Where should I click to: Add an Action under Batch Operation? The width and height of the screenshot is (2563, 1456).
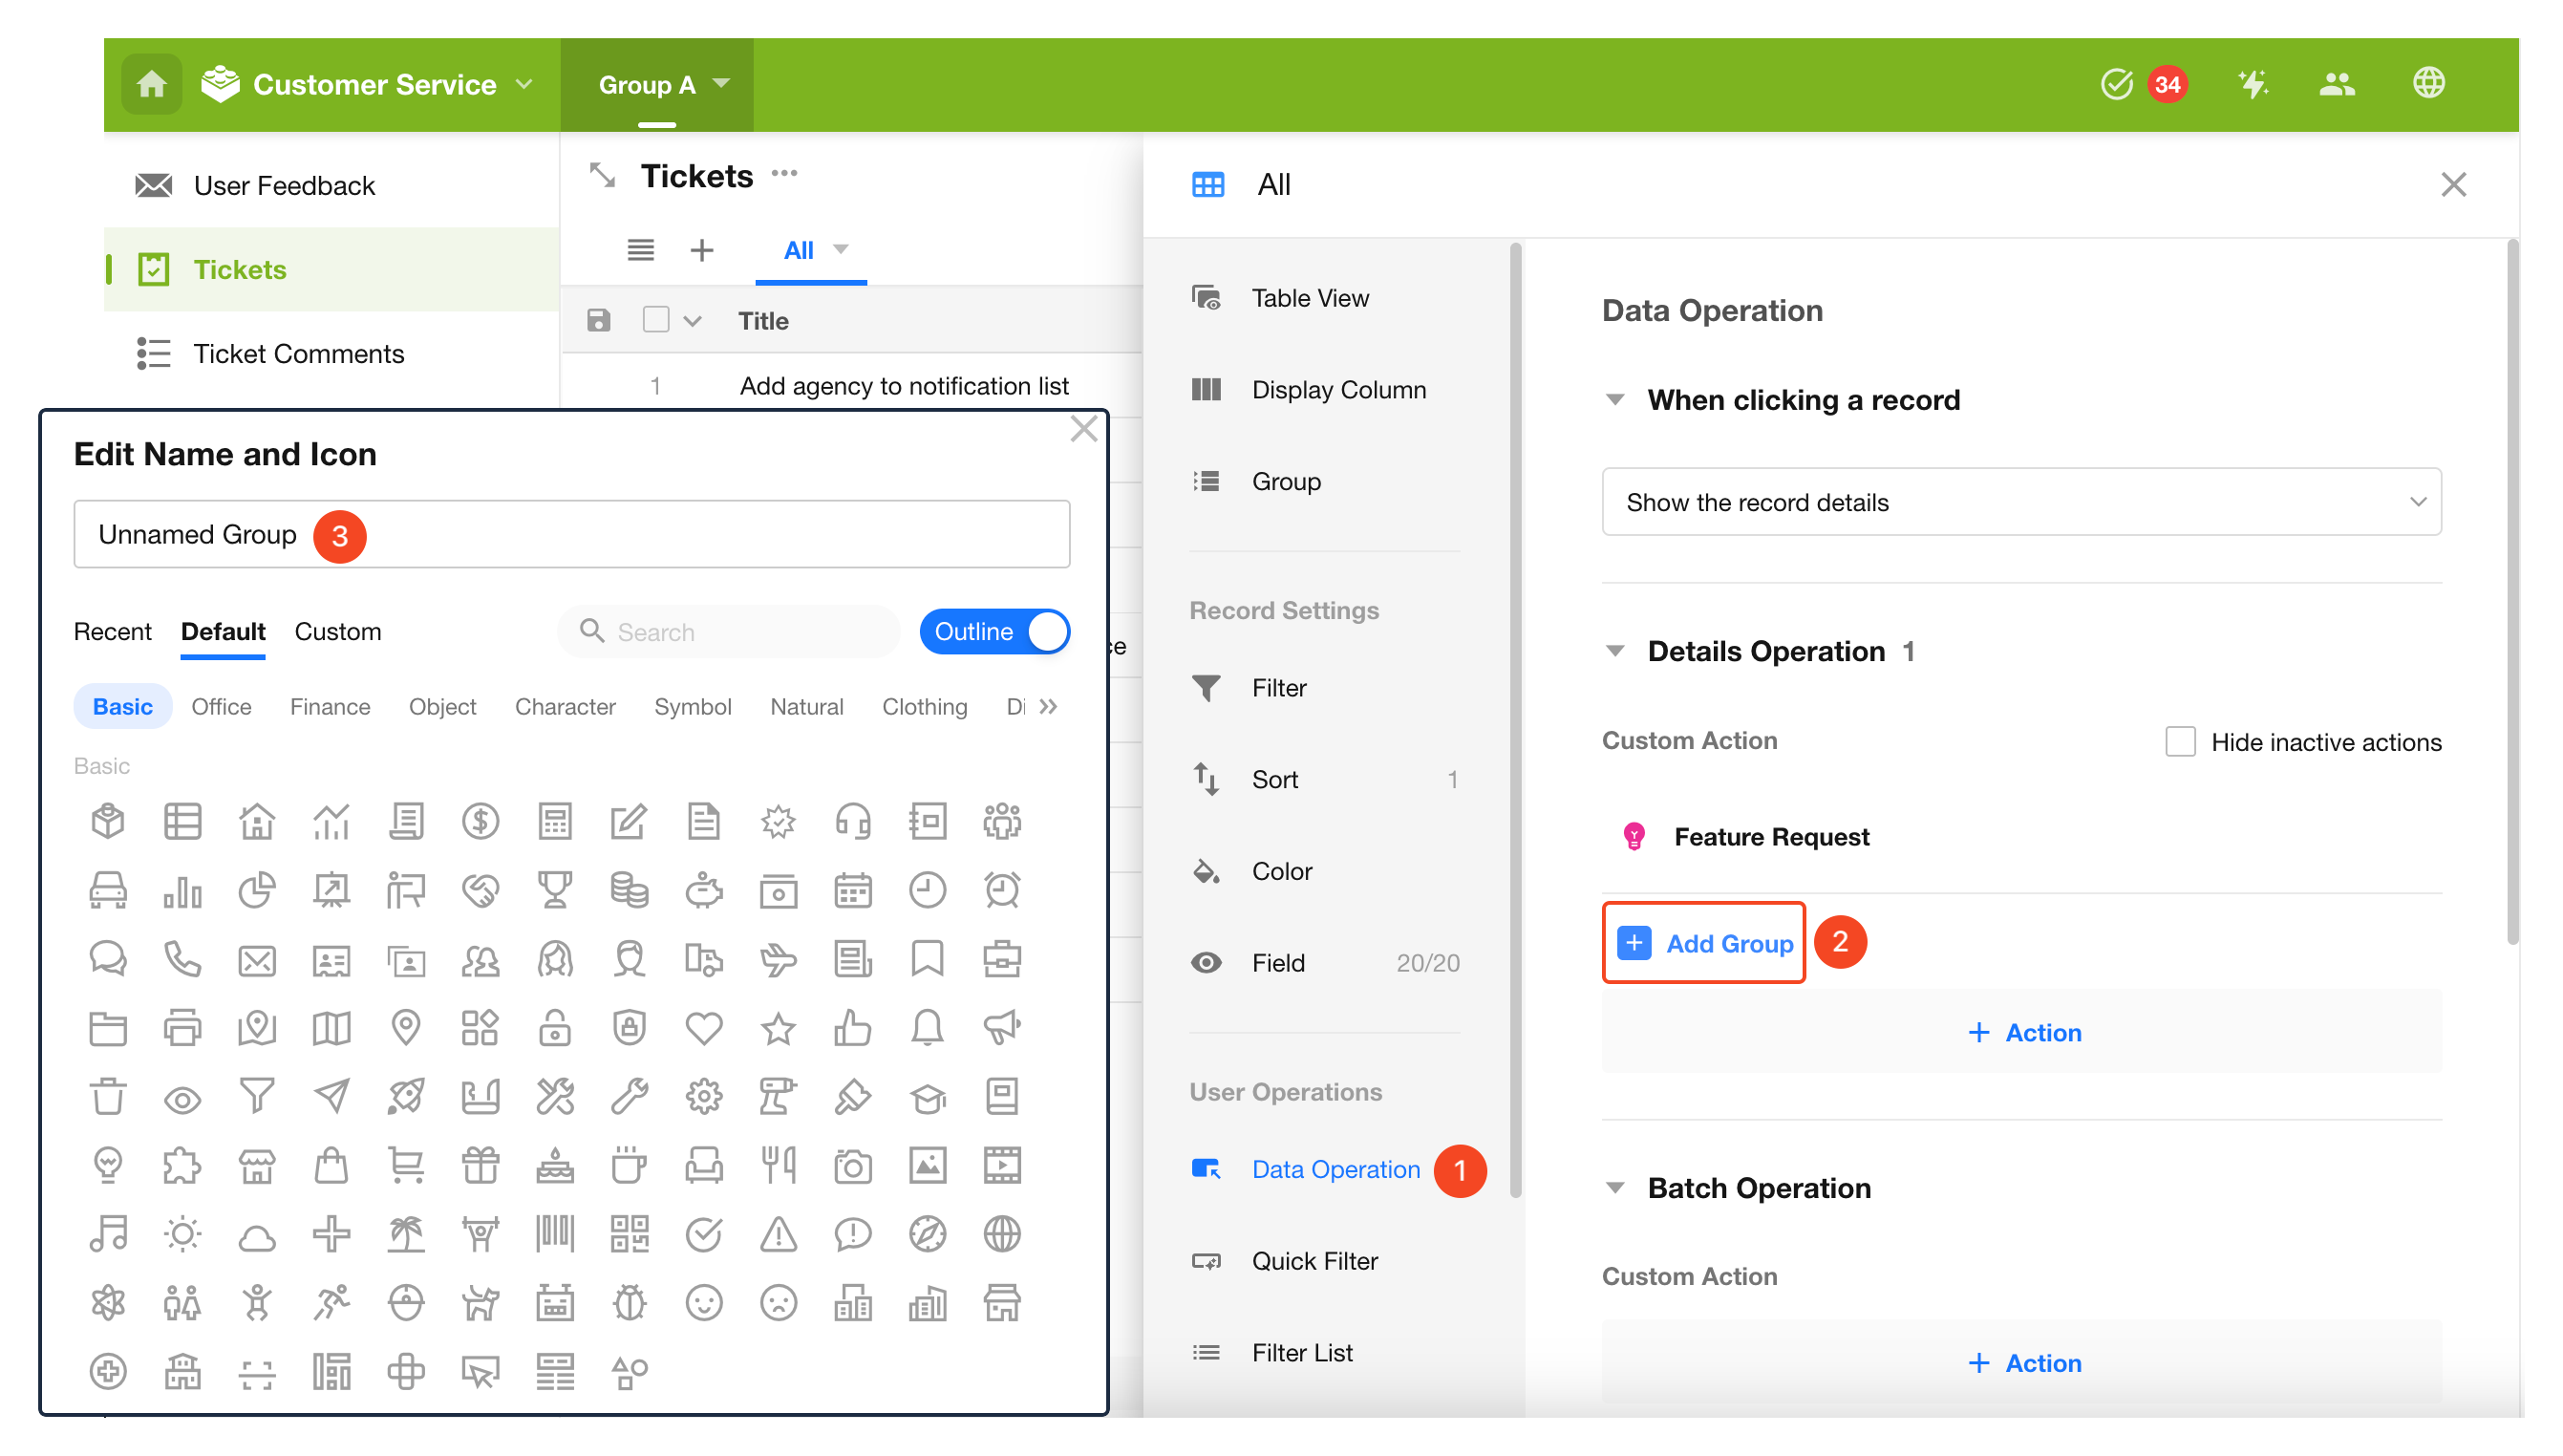click(2024, 1363)
